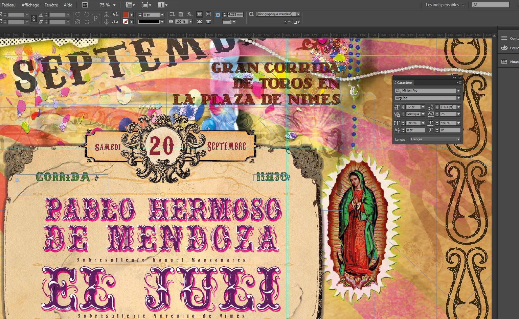The height and width of the screenshot is (319, 519).
Task: Click the flip vertical icon
Action: (87, 22)
